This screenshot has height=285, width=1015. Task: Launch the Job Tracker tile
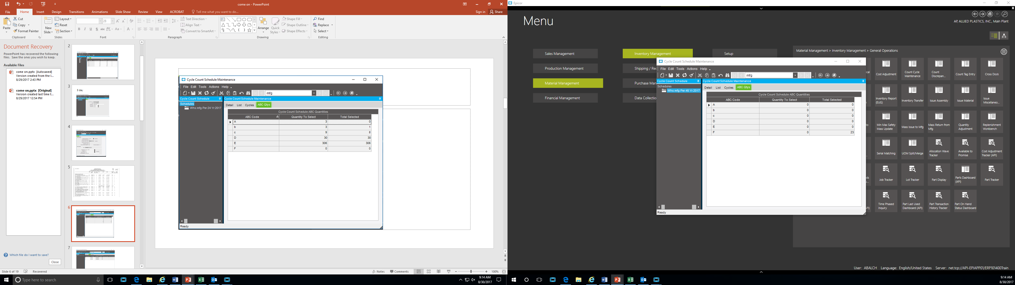[886, 174]
